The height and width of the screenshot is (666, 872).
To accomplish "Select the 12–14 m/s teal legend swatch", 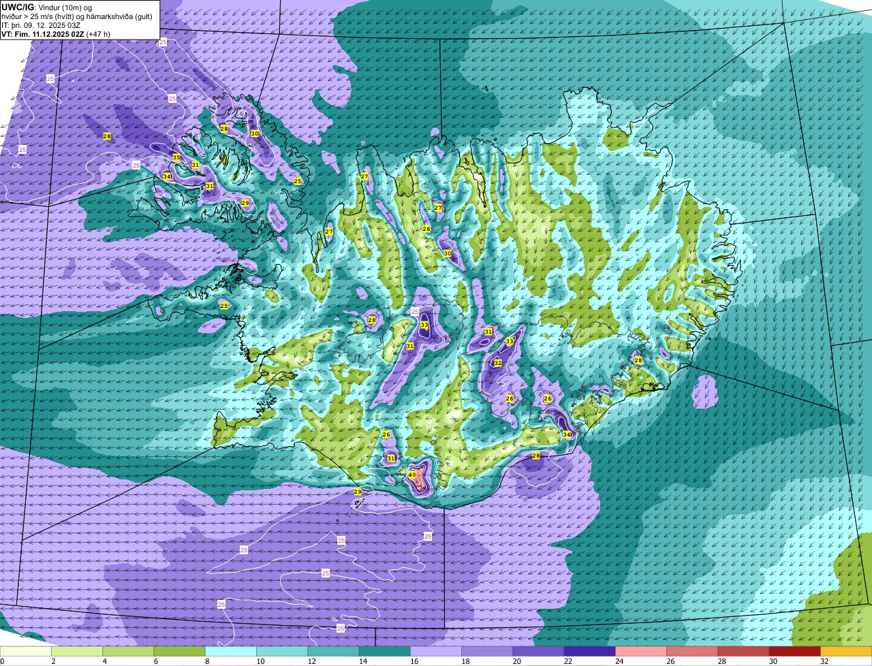I will point(334,652).
